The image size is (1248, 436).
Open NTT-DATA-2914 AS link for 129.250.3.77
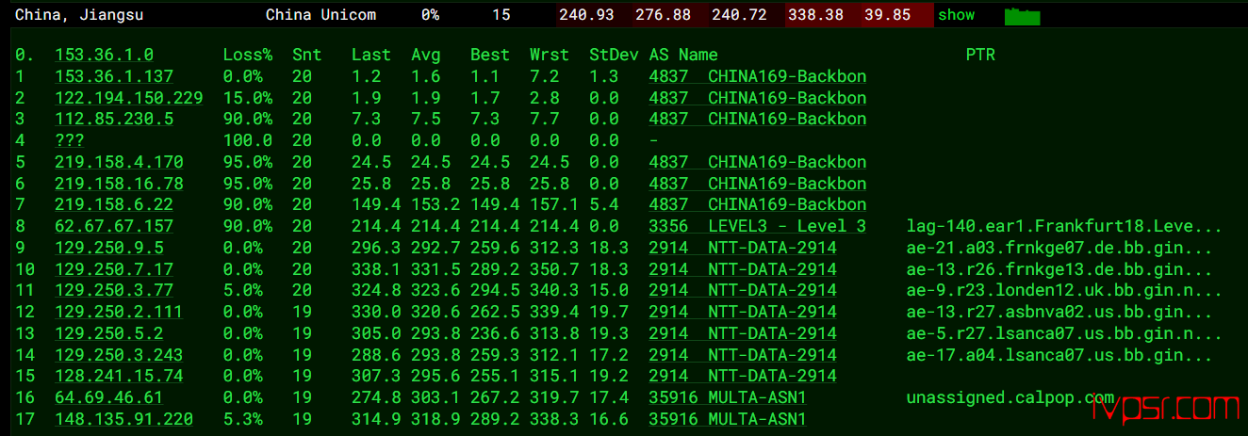click(x=743, y=290)
